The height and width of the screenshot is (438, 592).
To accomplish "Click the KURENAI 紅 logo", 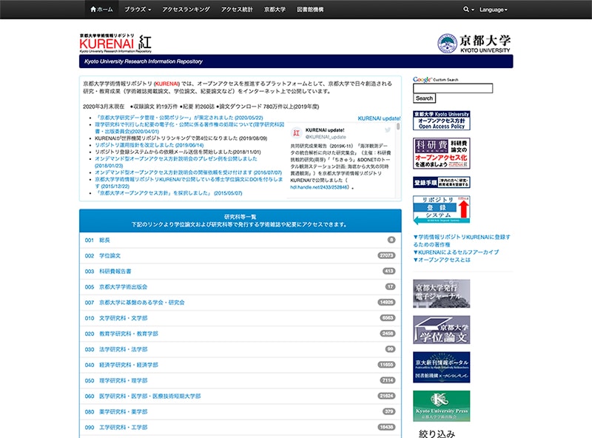I will 115,43.
